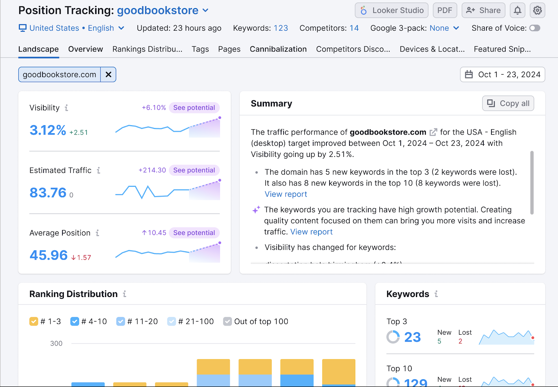
Task: Click Average Position sparkline chart
Action: (x=168, y=252)
